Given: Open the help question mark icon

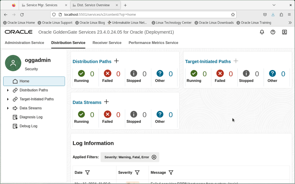Looking at the screenshot, I should 273,32.
